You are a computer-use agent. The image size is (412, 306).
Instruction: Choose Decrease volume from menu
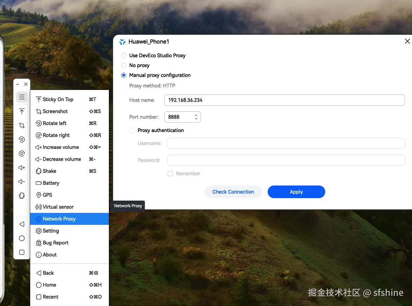tap(69, 159)
